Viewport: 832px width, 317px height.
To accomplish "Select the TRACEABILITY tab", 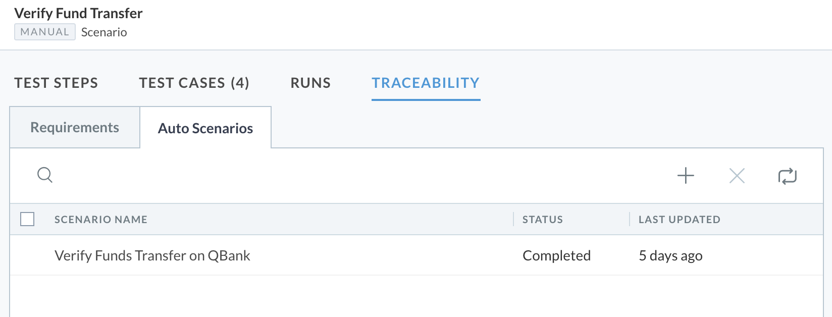I will pos(426,83).
